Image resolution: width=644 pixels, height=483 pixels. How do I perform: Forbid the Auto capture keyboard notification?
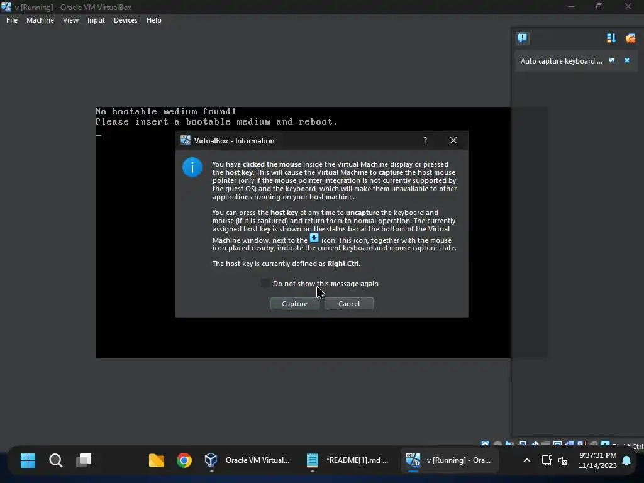(612, 60)
